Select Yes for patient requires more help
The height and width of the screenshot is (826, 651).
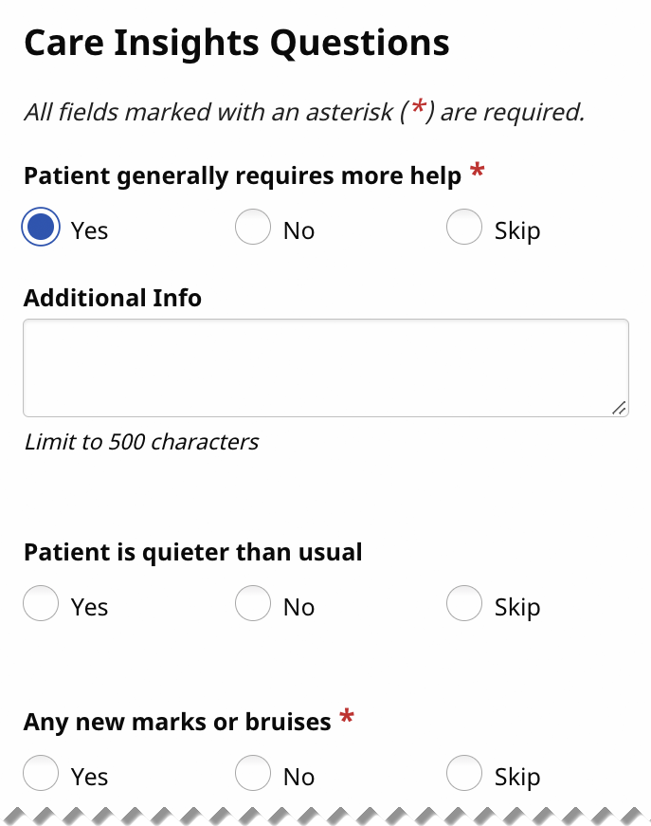41,229
